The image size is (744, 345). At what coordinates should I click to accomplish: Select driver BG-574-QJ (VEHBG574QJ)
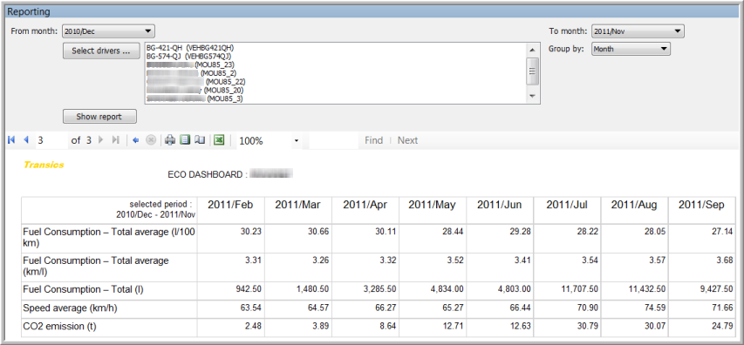click(x=189, y=56)
